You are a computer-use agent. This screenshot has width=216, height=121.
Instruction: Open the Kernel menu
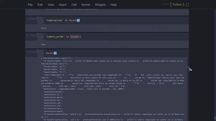click(86, 5)
